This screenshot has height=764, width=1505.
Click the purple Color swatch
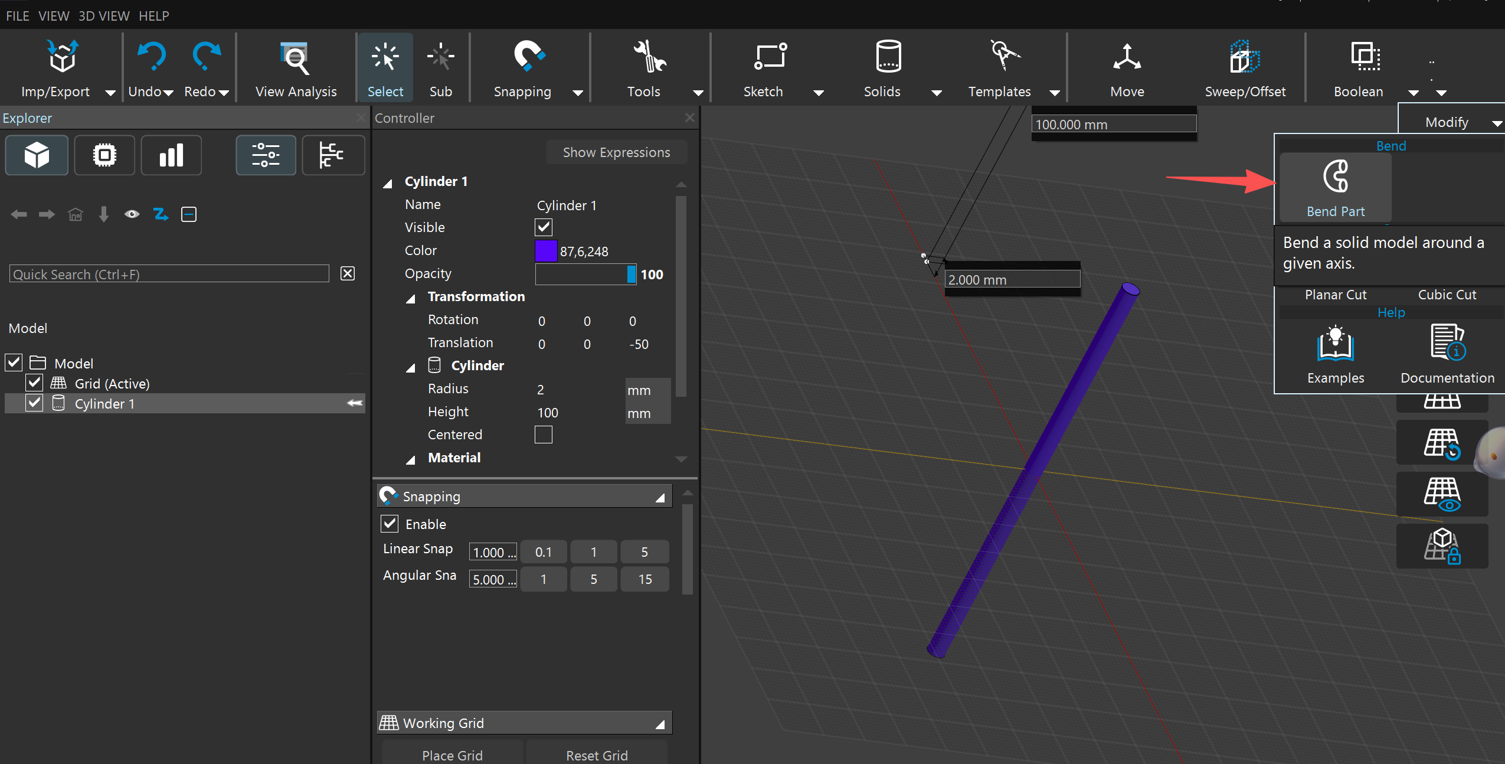pyautogui.click(x=545, y=252)
